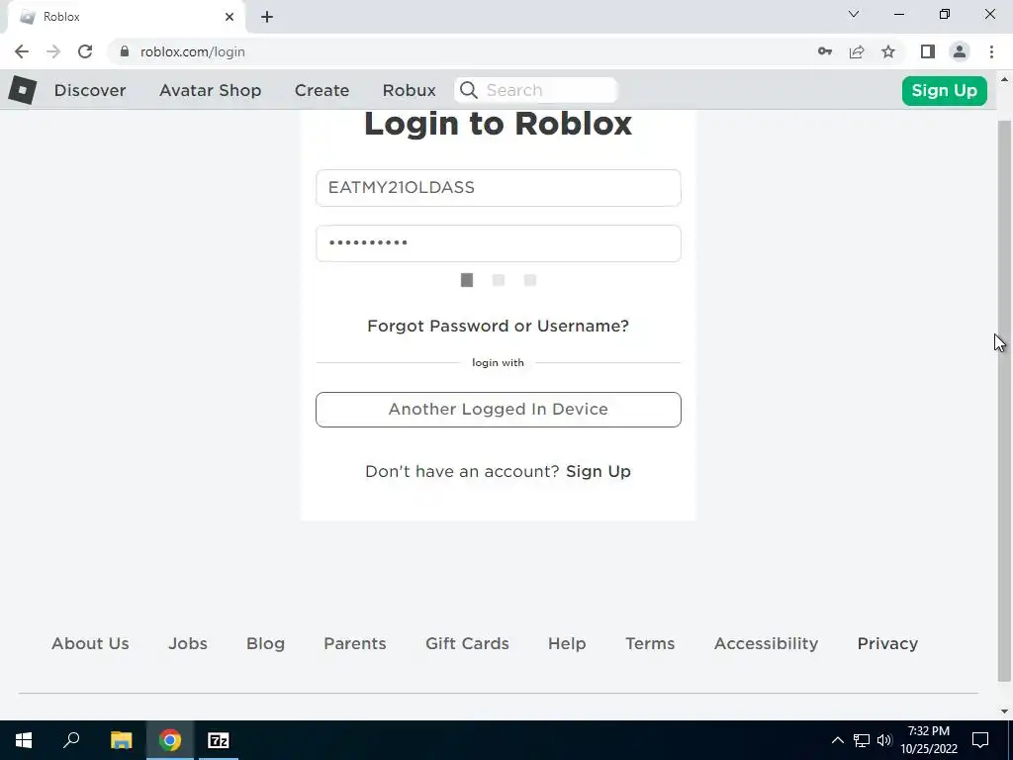Open the Robux page
1013x760 pixels.
tap(409, 90)
